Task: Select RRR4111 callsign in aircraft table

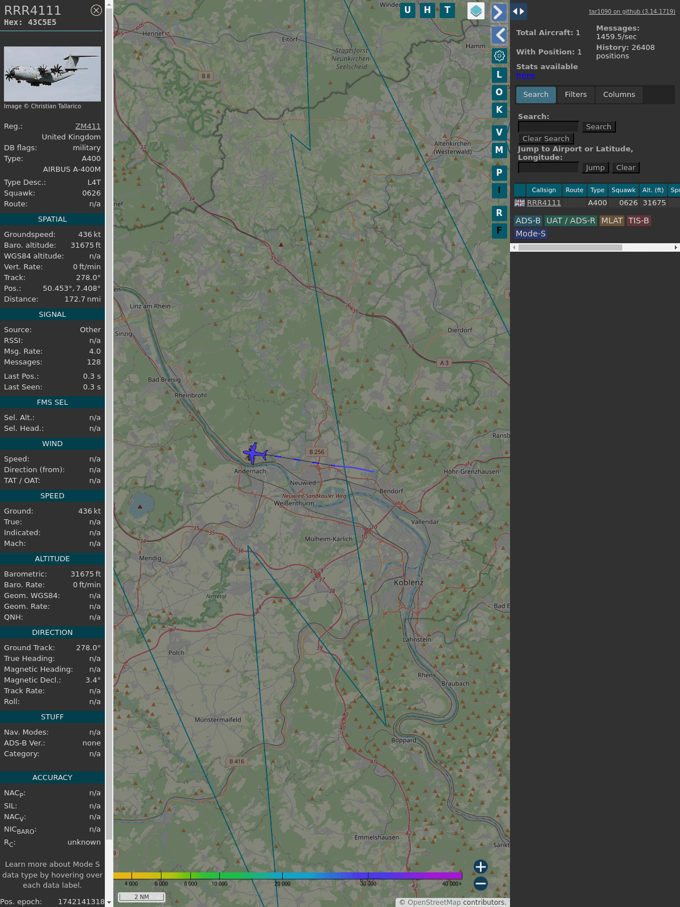Action: pyautogui.click(x=544, y=203)
